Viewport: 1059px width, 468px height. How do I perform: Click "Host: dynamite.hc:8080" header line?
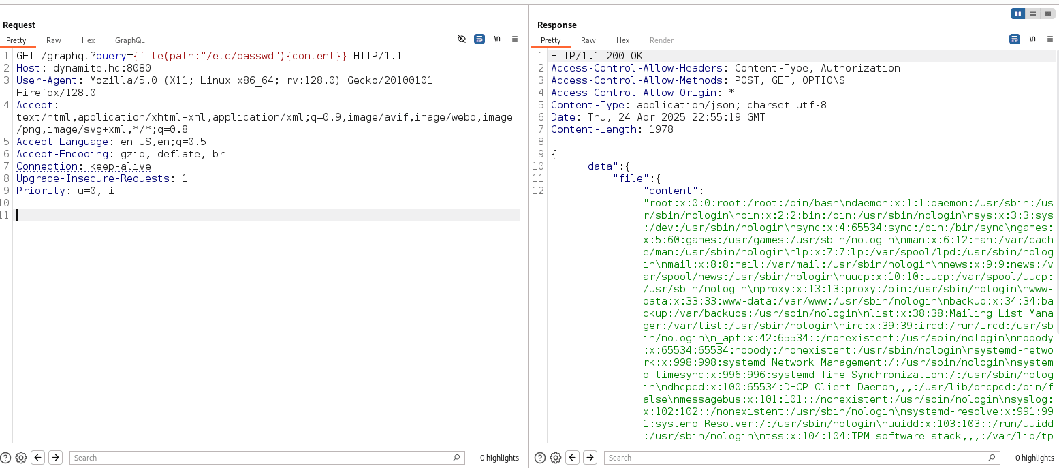coord(84,68)
